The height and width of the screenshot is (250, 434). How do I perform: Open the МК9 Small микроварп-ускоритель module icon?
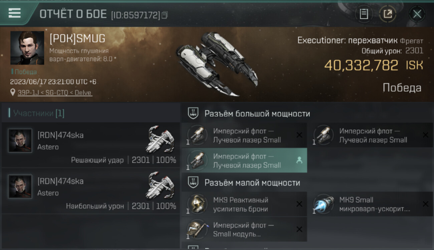pos(323,204)
